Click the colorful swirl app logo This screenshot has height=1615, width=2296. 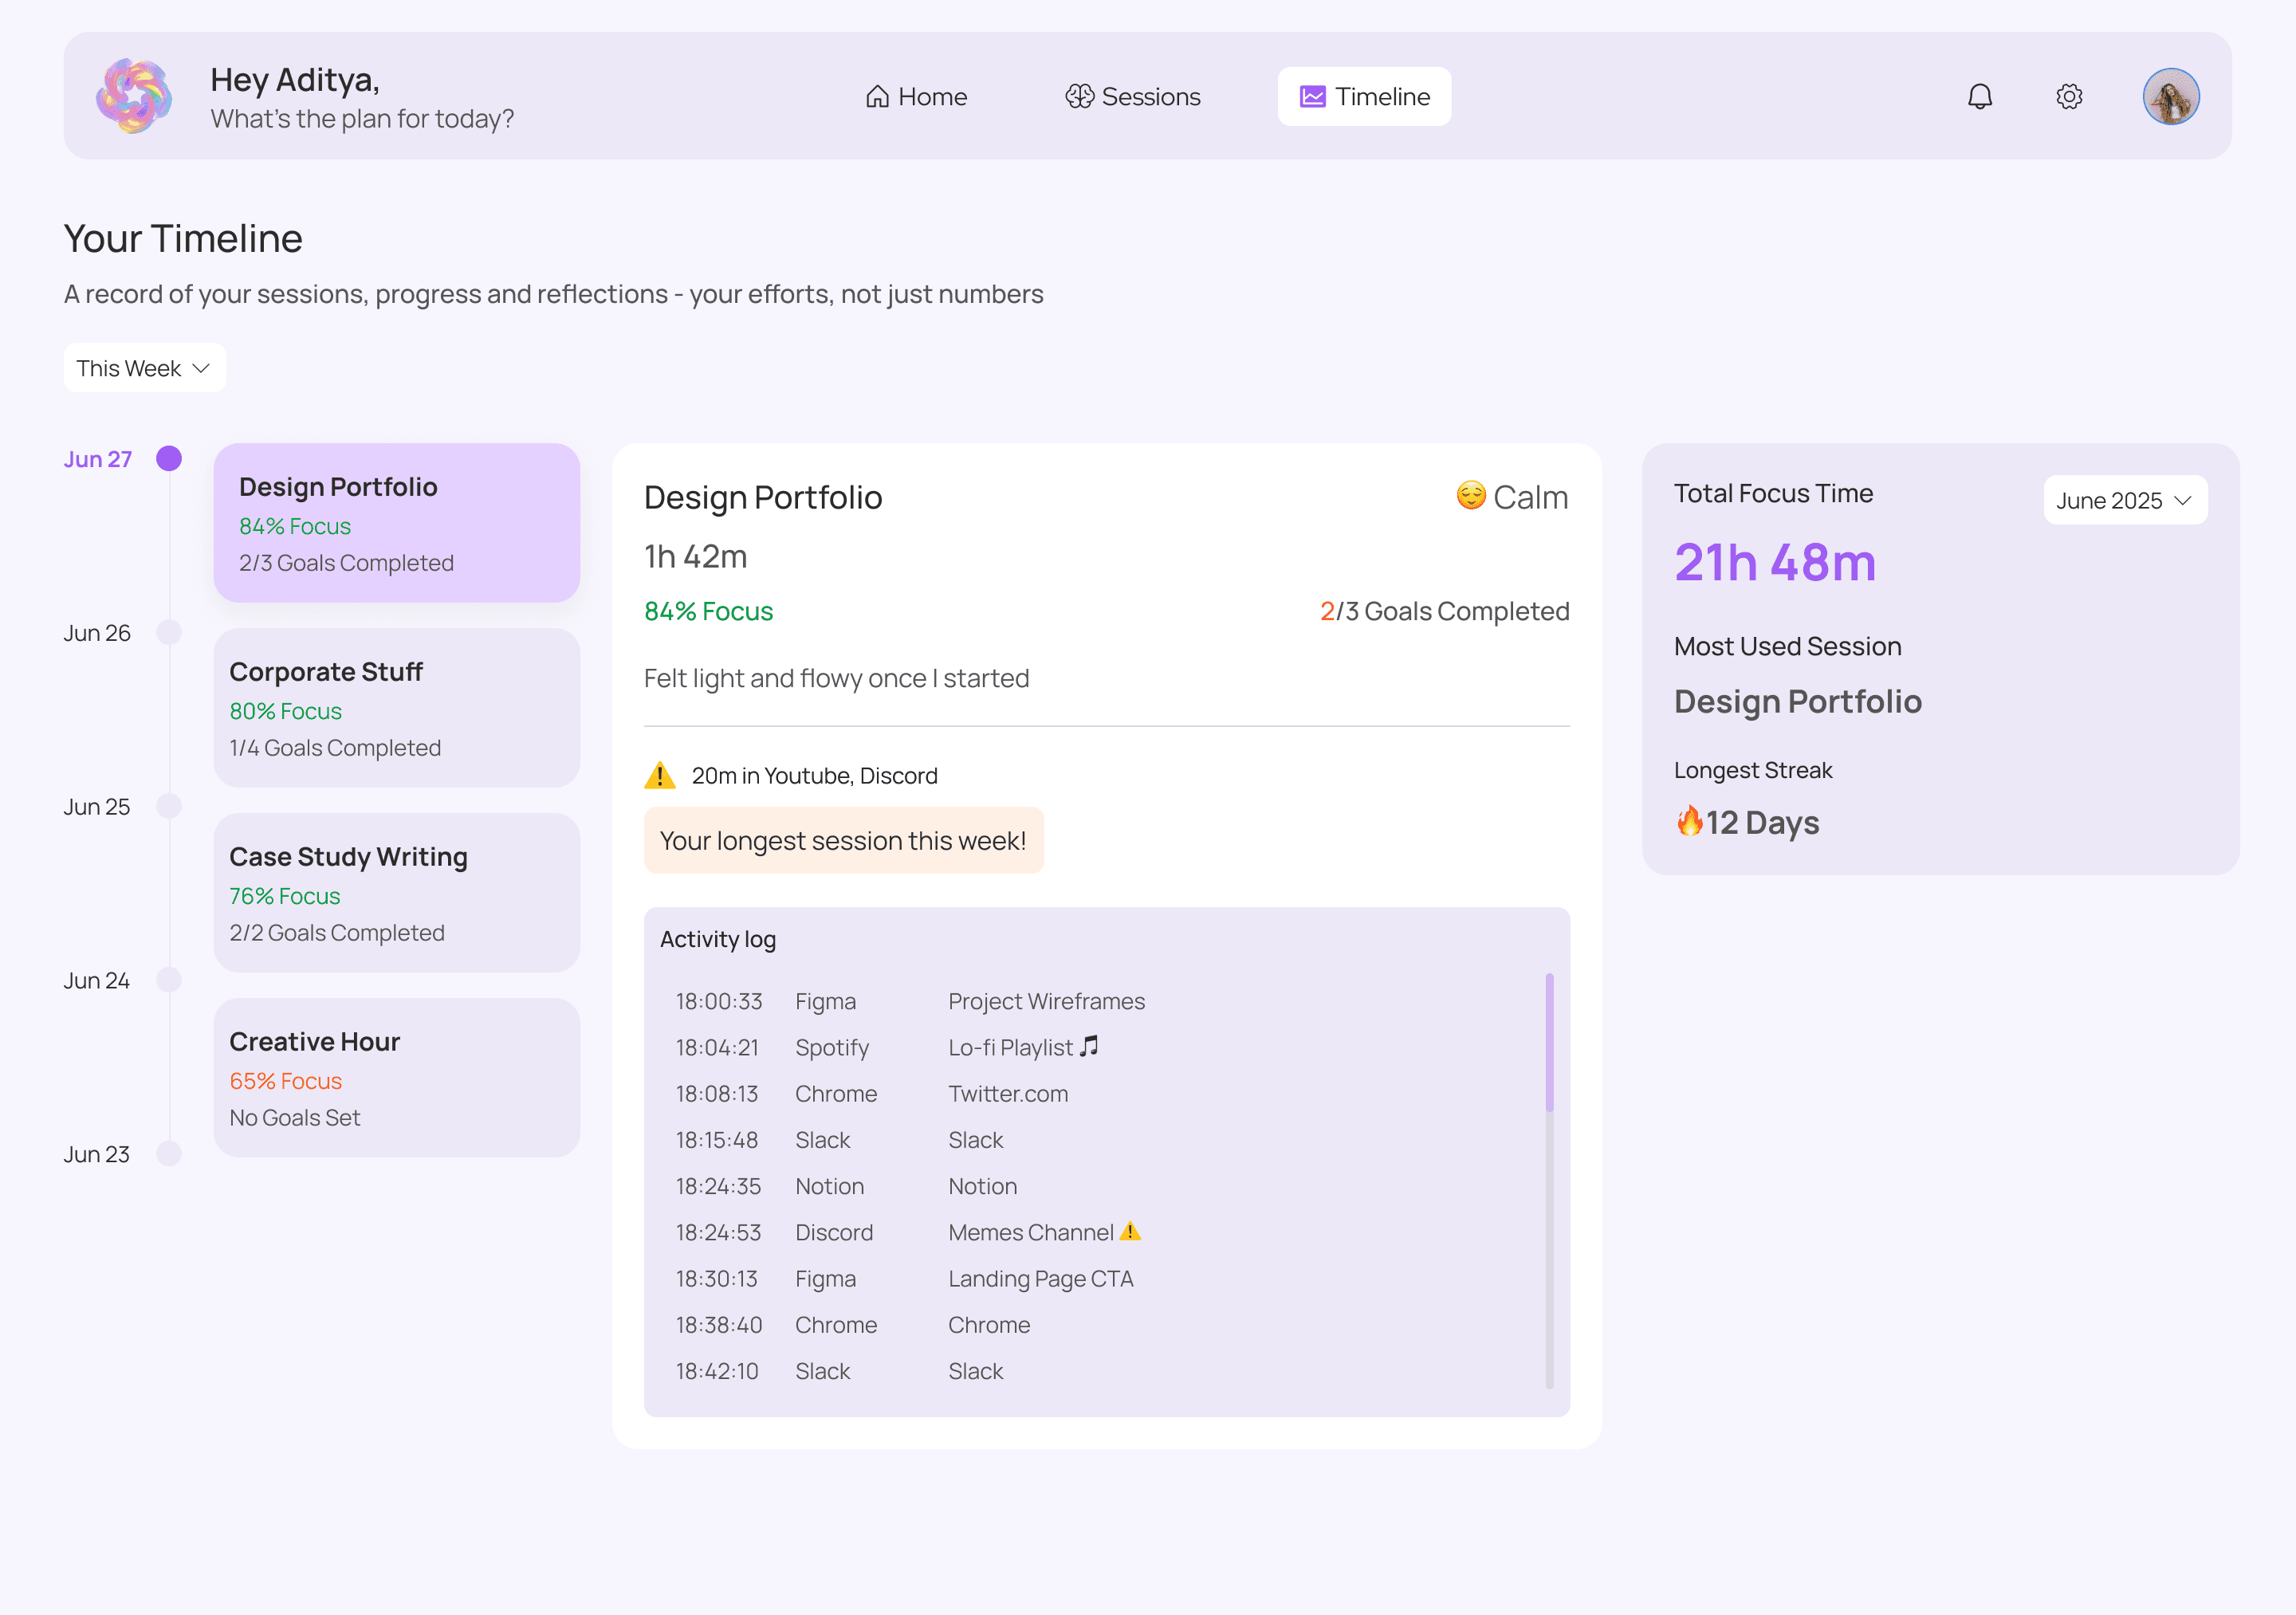coord(134,96)
